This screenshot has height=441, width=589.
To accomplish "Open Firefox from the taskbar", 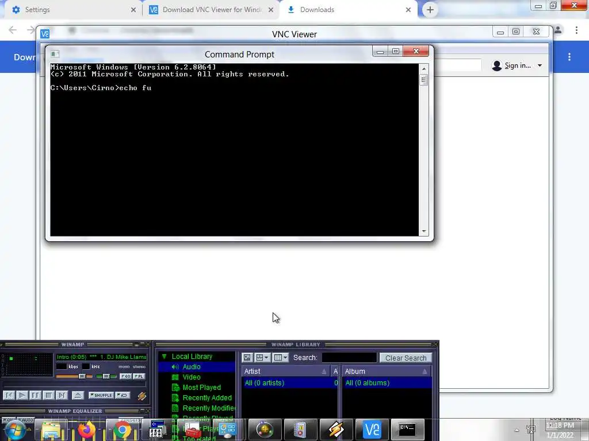I will [x=87, y=430].
